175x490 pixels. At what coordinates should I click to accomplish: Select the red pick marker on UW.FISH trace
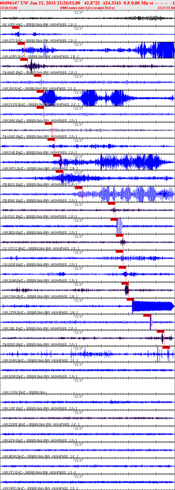(125, 283)
